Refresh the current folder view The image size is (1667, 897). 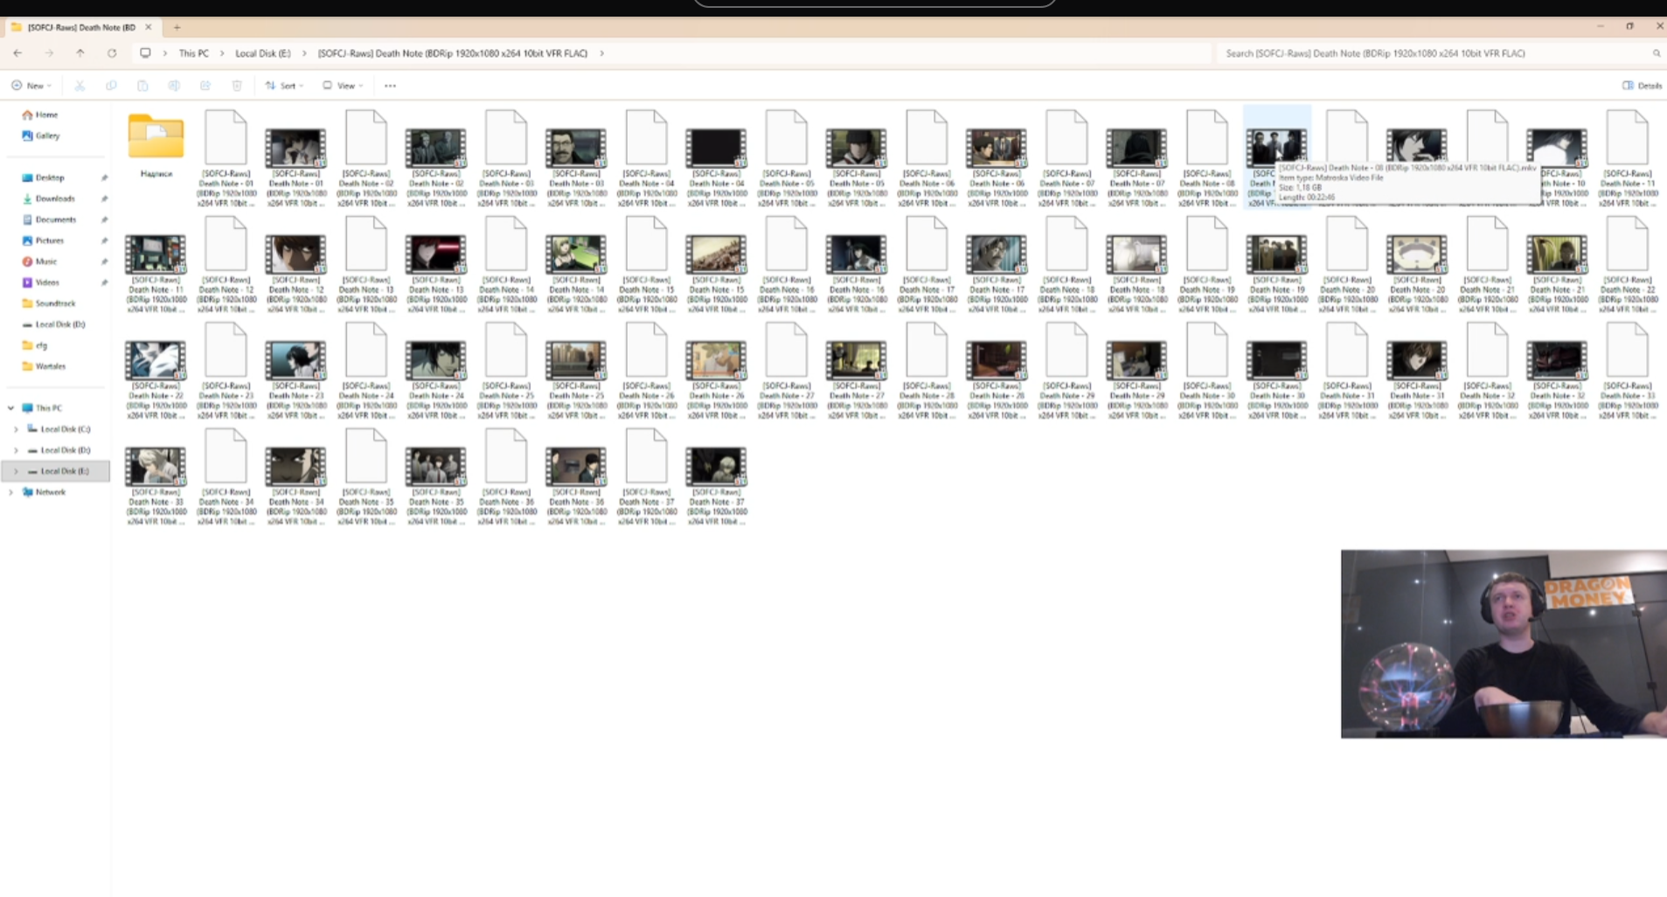112,53
